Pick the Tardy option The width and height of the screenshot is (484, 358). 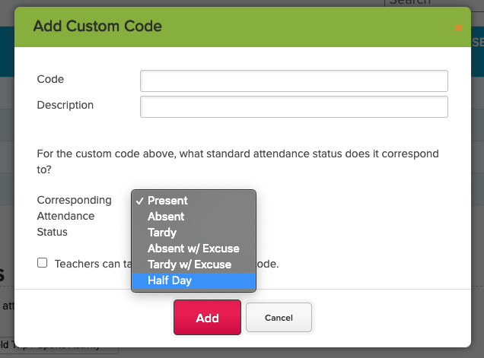pos(162,233)
